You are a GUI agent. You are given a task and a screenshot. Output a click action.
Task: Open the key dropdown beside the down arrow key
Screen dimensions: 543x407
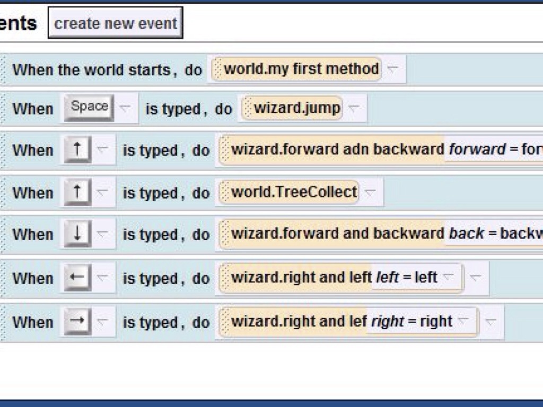[x=103, y=234]
